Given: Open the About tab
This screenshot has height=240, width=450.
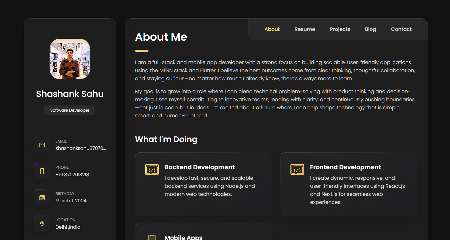Looking at the screenshot, I should tap(272, 29).
